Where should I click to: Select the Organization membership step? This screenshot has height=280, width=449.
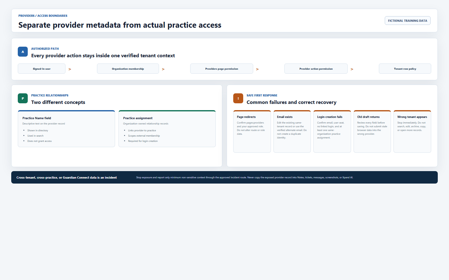click(x=128, y=69)
